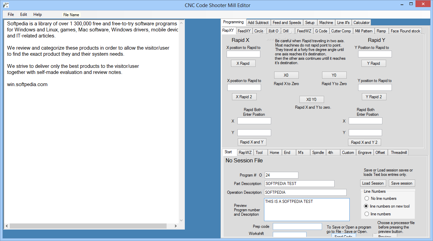Click the editor's horizontal scrollbar right arrow

point(176,226)
